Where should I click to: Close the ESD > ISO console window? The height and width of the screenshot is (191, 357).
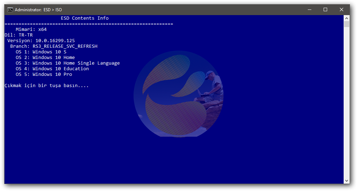[341, 9]
